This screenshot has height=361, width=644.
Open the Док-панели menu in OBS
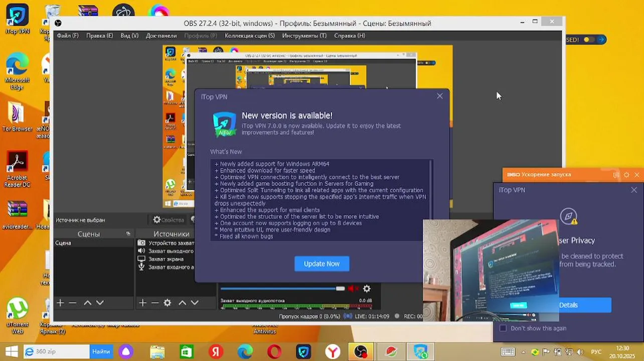(x=161, y=36)
